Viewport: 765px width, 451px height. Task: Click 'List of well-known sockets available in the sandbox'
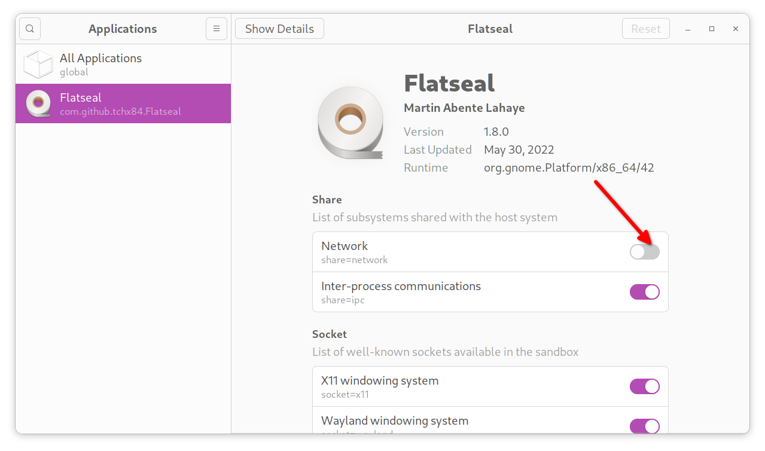(446, 352)
